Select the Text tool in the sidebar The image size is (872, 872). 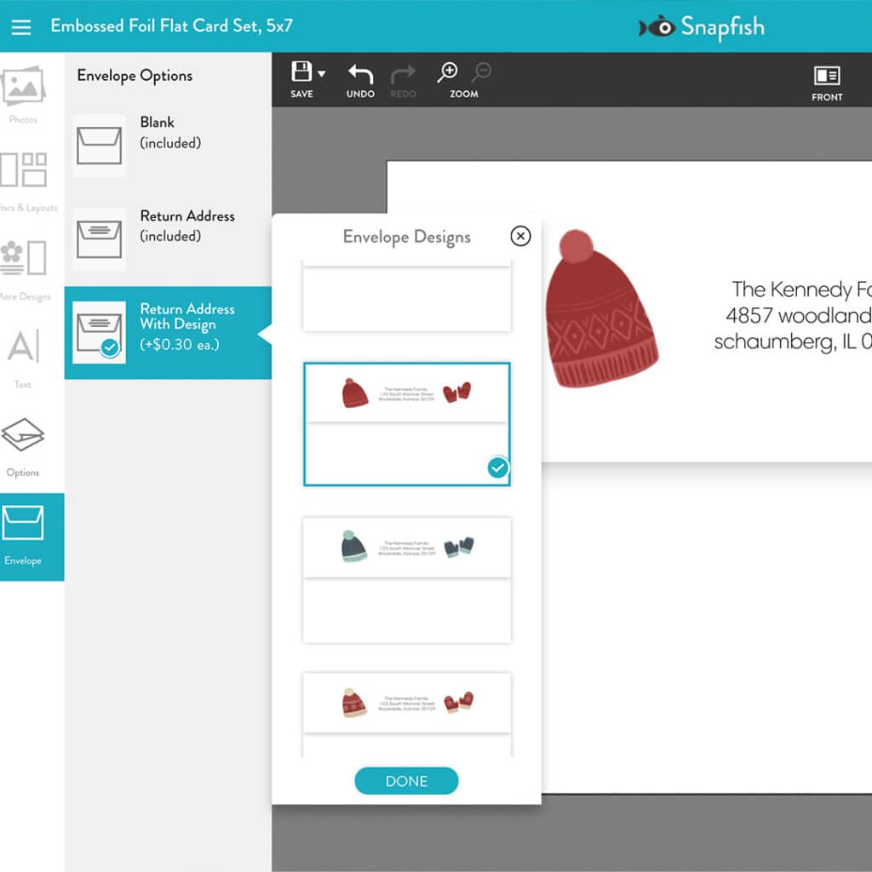point(23,357)
